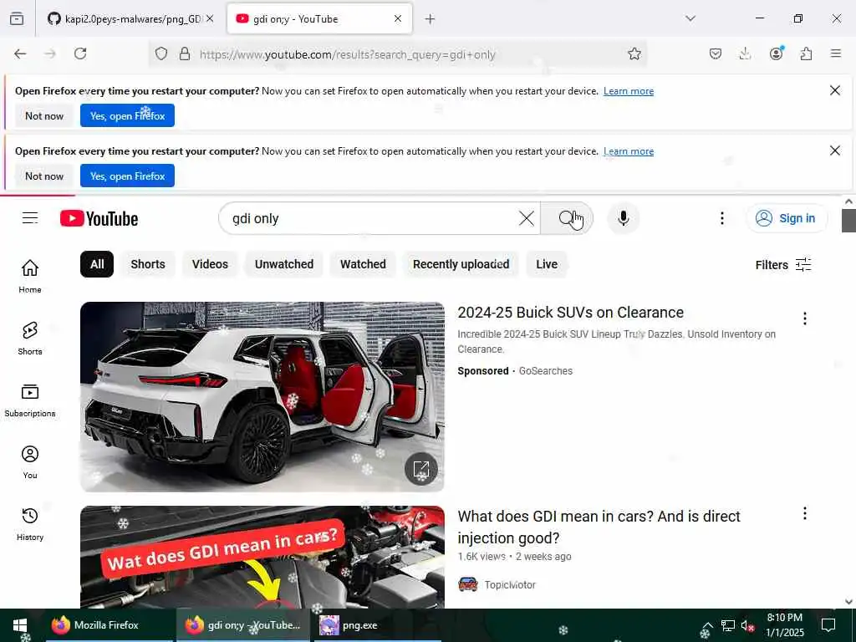The image size is (856, 642).
Task: Open 2024-25 Buick SUVs on Clearance title
Action: click(570, 313)
